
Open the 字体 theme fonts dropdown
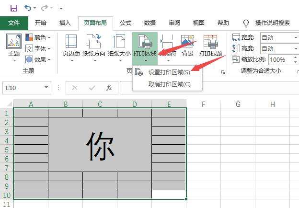click(x=38, y=48)
